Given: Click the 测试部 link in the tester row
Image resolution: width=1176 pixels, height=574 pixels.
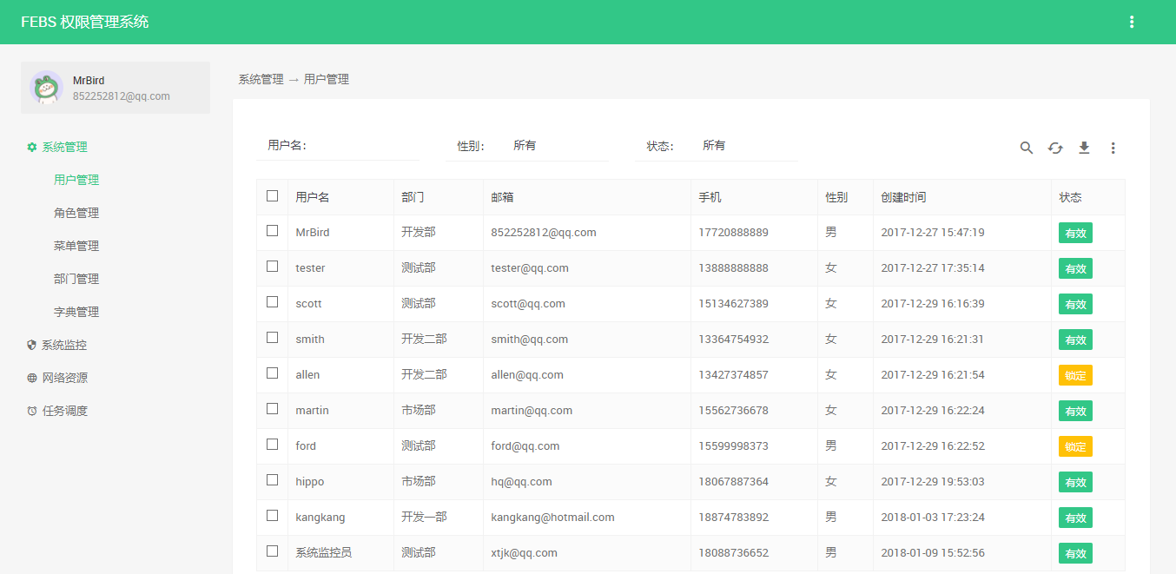Looking at the screenshot, I should [419, 267].
